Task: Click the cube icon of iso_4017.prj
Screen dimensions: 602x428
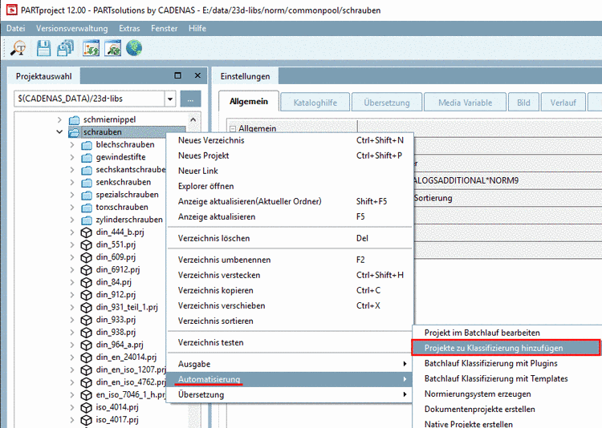Action: pos(87,420)
